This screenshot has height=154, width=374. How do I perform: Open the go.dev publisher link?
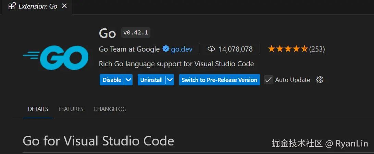[x=182, y=49]
